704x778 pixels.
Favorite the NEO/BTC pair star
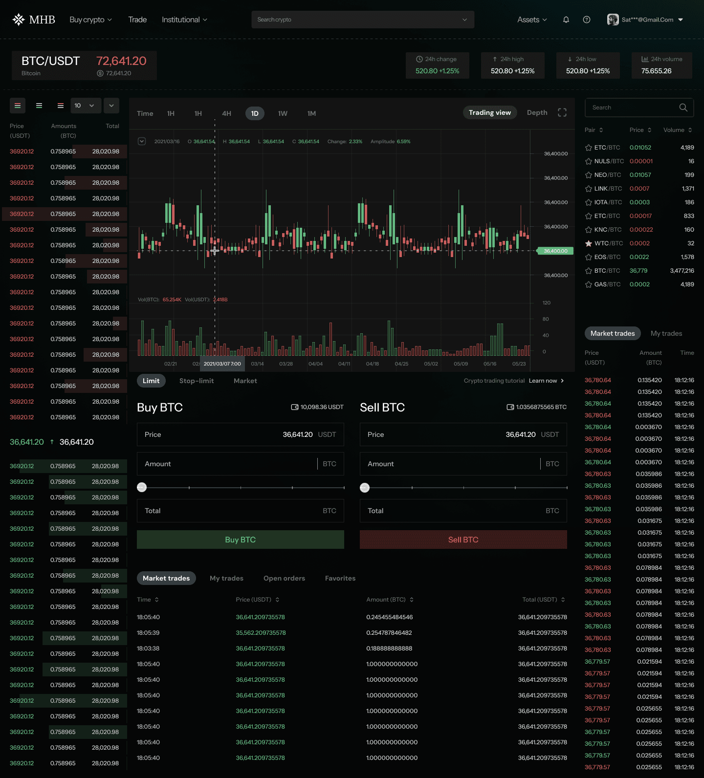(x=589, y=175)
